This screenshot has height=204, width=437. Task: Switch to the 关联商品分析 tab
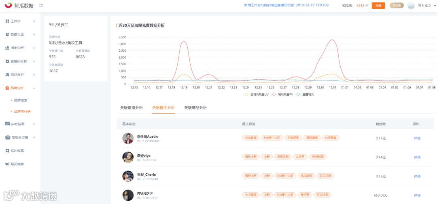[195, 108]
